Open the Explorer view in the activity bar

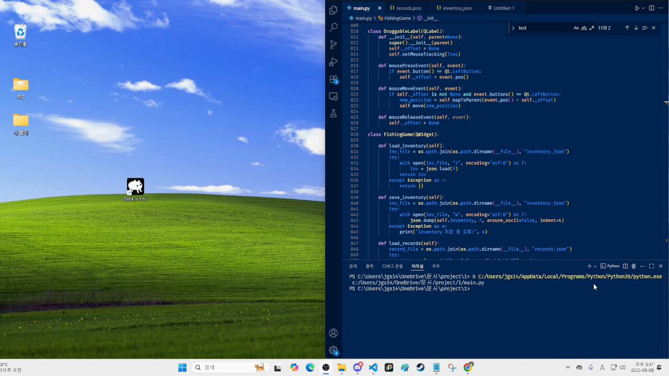click(x=333, y=10)
